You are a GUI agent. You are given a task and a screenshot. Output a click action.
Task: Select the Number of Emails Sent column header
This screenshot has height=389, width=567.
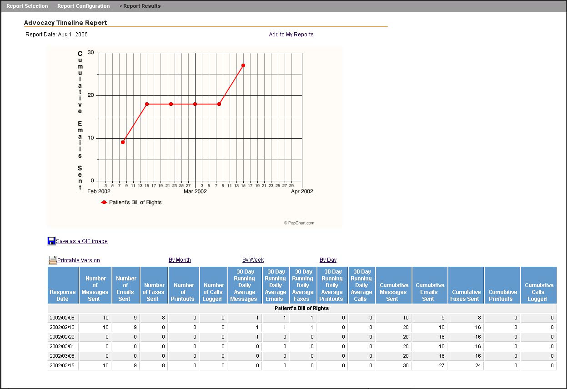pos(126,285)
